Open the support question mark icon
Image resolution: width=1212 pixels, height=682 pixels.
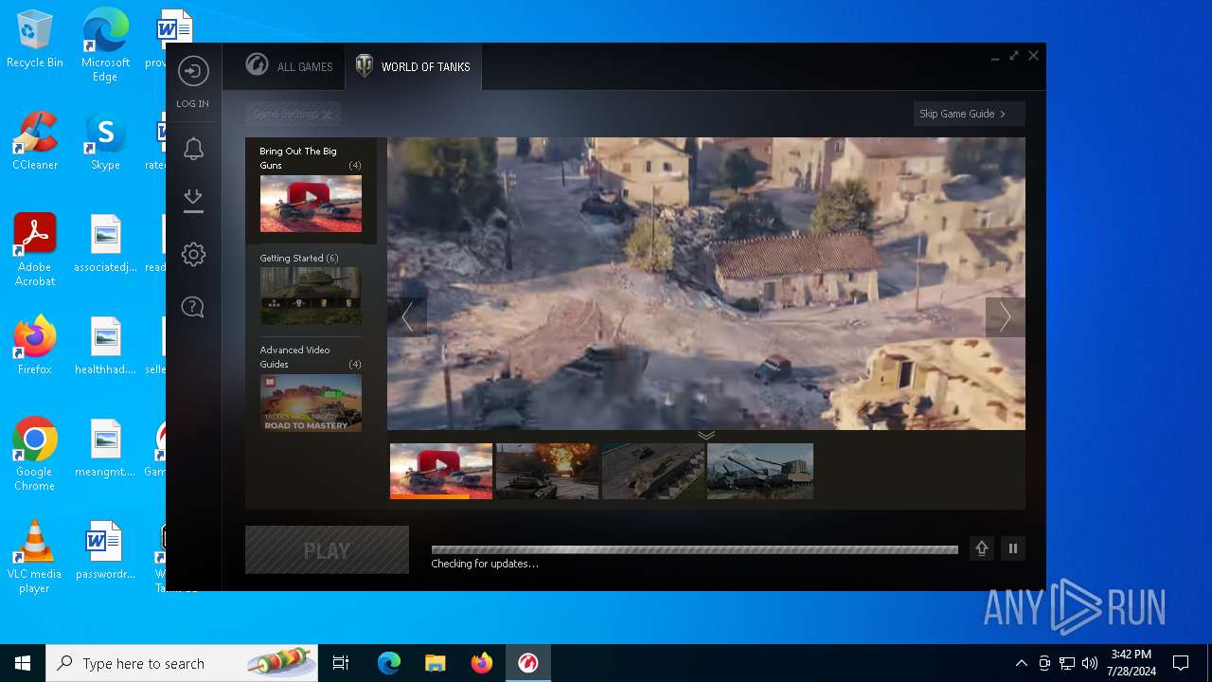click(193, 307)
